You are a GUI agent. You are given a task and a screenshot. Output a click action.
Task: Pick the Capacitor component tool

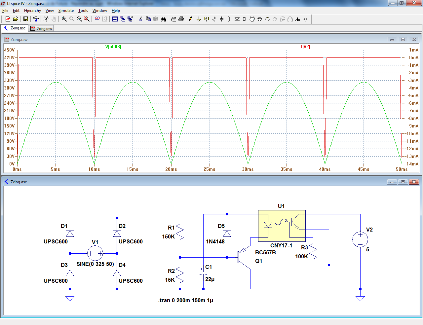(x=221, y=19)
